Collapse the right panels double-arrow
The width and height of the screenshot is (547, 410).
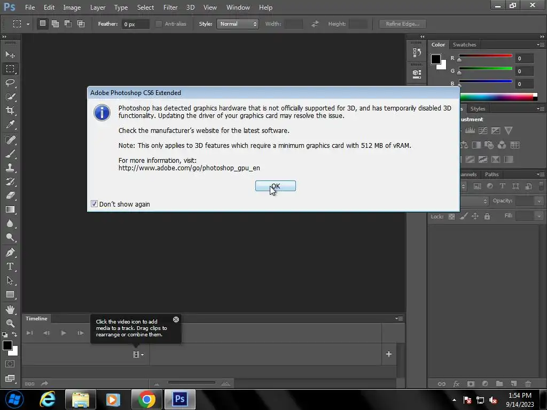pyautogui.click(x=542, y=37)
